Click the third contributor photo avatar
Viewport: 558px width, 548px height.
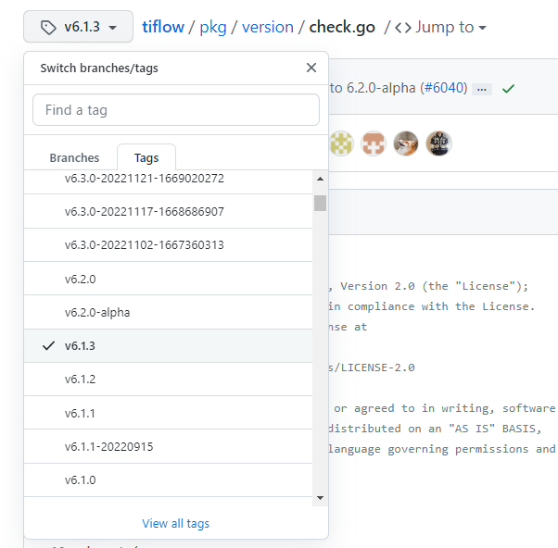pos(406,143)
